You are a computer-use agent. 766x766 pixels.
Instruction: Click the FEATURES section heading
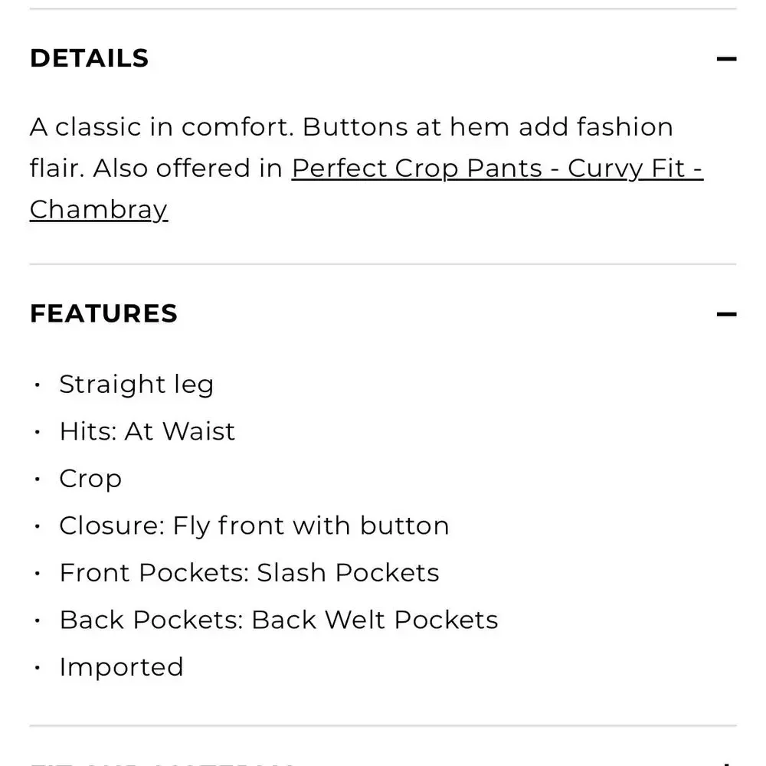(103, 314)
